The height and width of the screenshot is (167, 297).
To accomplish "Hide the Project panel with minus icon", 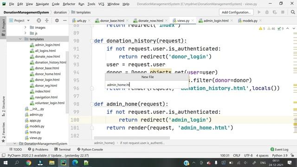I will (x=65, y=20).
